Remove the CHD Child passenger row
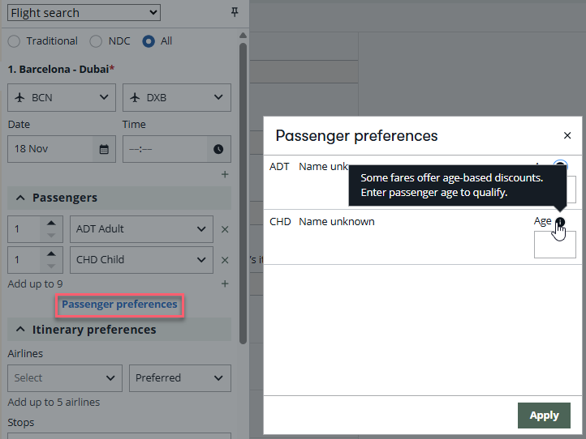Viewport: 586px width, 439px height. [x=225, y=260]
